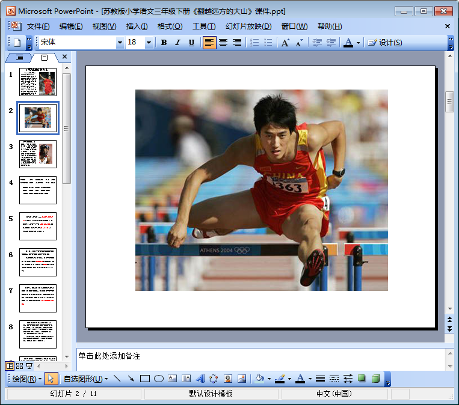
Task: Insert WordArt from drawing toolbar
Action: [x=200, y=379]
